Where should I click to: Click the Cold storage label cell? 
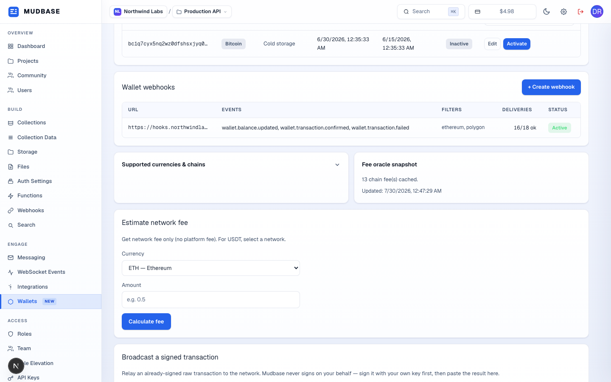click(279, 44)
